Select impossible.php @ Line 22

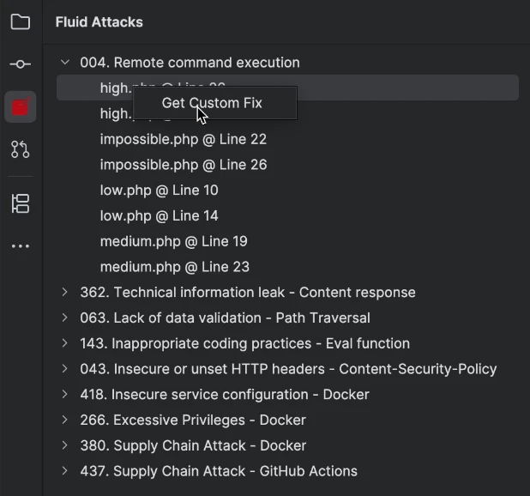[x=183, y=139]
